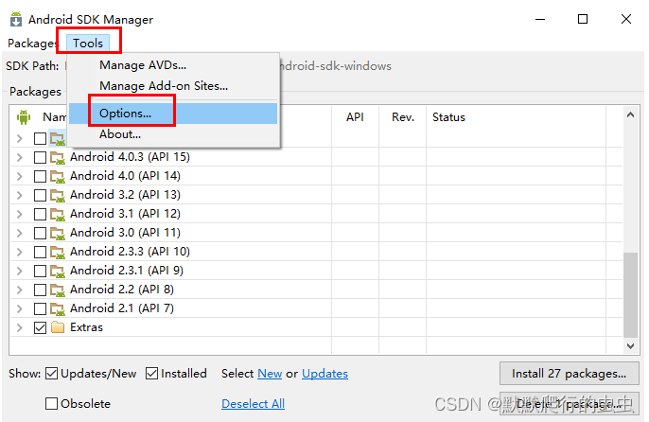Check the Android 2.1 (API 7) checkbox

[40, 309]
